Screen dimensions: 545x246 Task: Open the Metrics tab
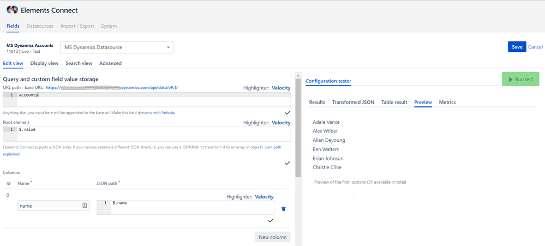(447, 102)
